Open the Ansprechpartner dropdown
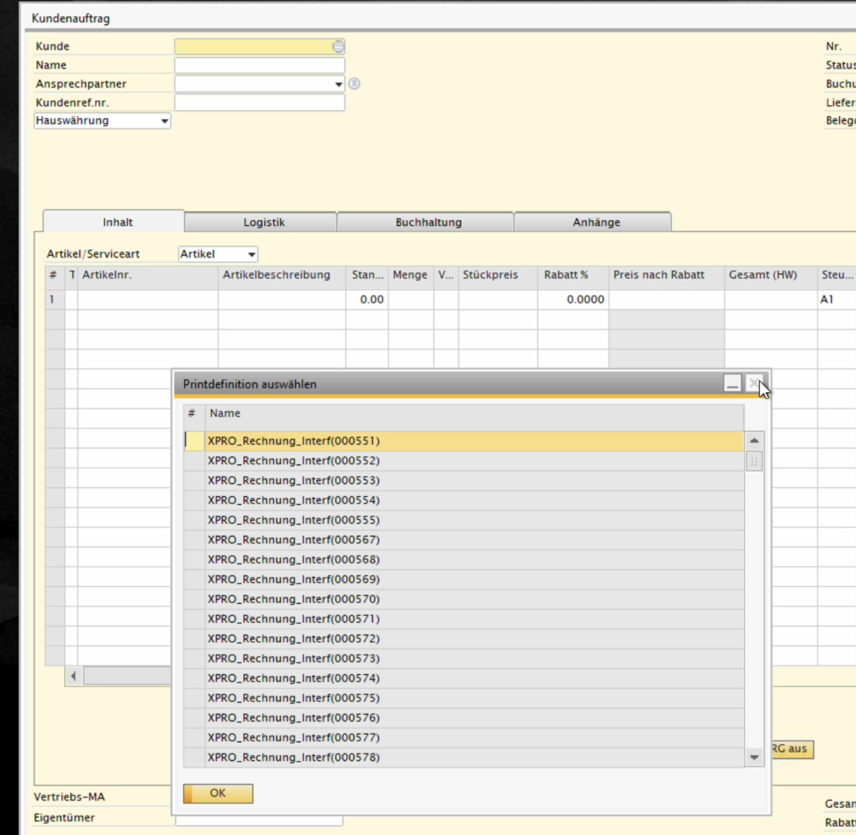 (x=338, y=84)
